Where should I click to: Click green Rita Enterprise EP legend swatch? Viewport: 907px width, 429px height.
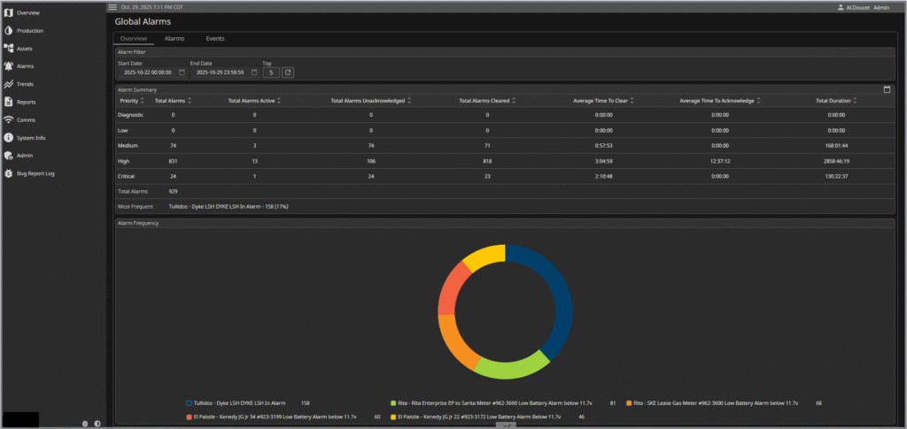tap(393, 403)
